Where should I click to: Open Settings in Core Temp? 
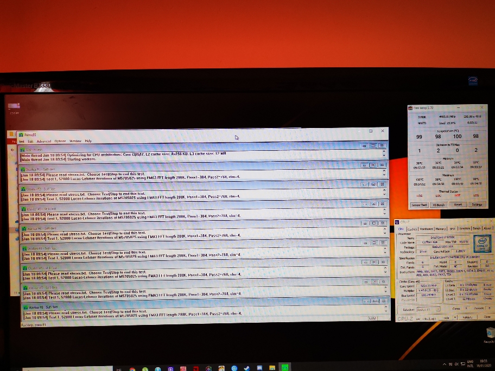pos(477,204)
